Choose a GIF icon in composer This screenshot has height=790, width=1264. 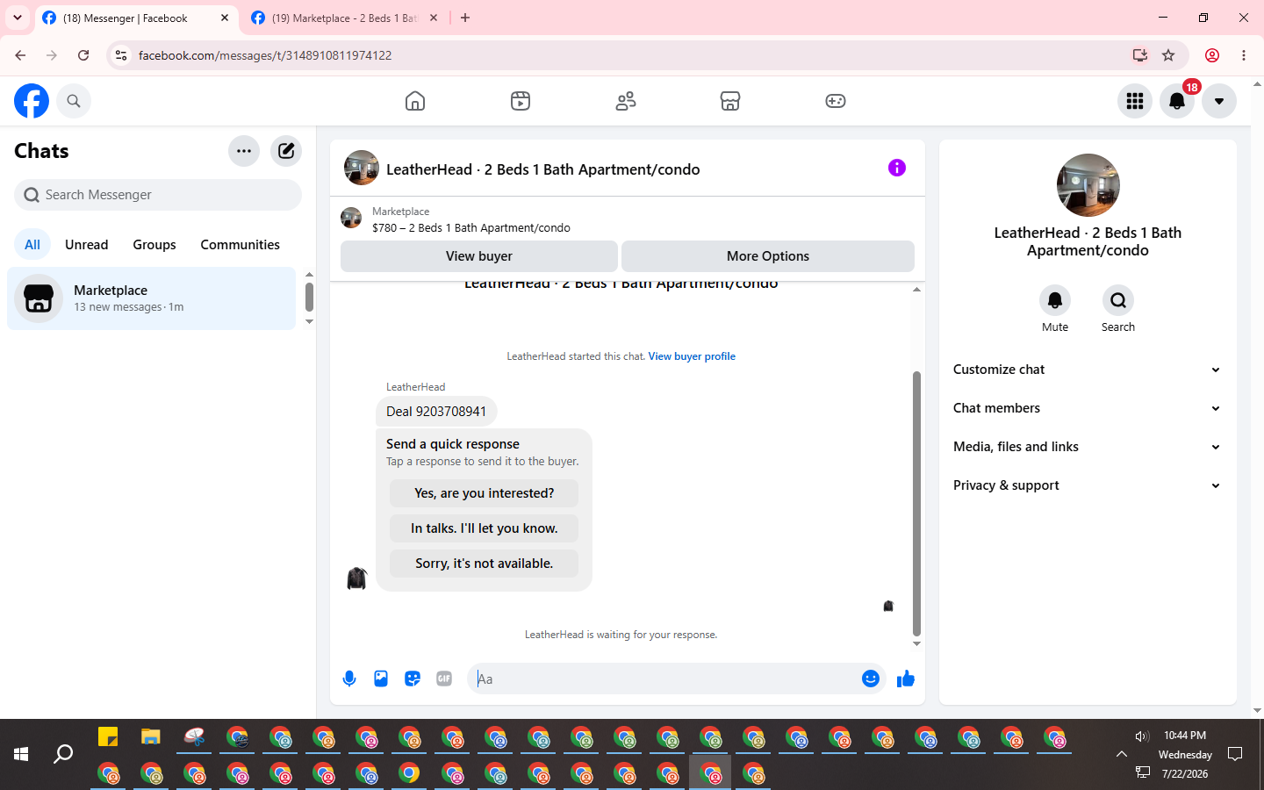(x=444, y=679)
